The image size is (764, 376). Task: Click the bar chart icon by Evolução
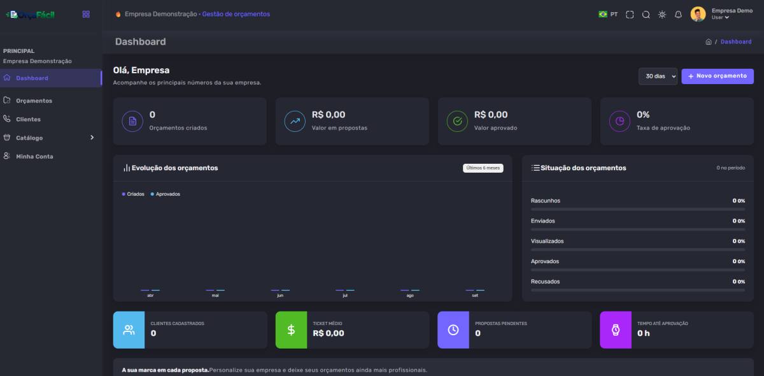coord(126,168)
